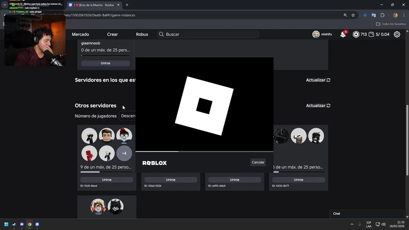Click the '9 de un máx. de 25' text
Viewport: 409px width, 230px height.
[x=106, y=167]
